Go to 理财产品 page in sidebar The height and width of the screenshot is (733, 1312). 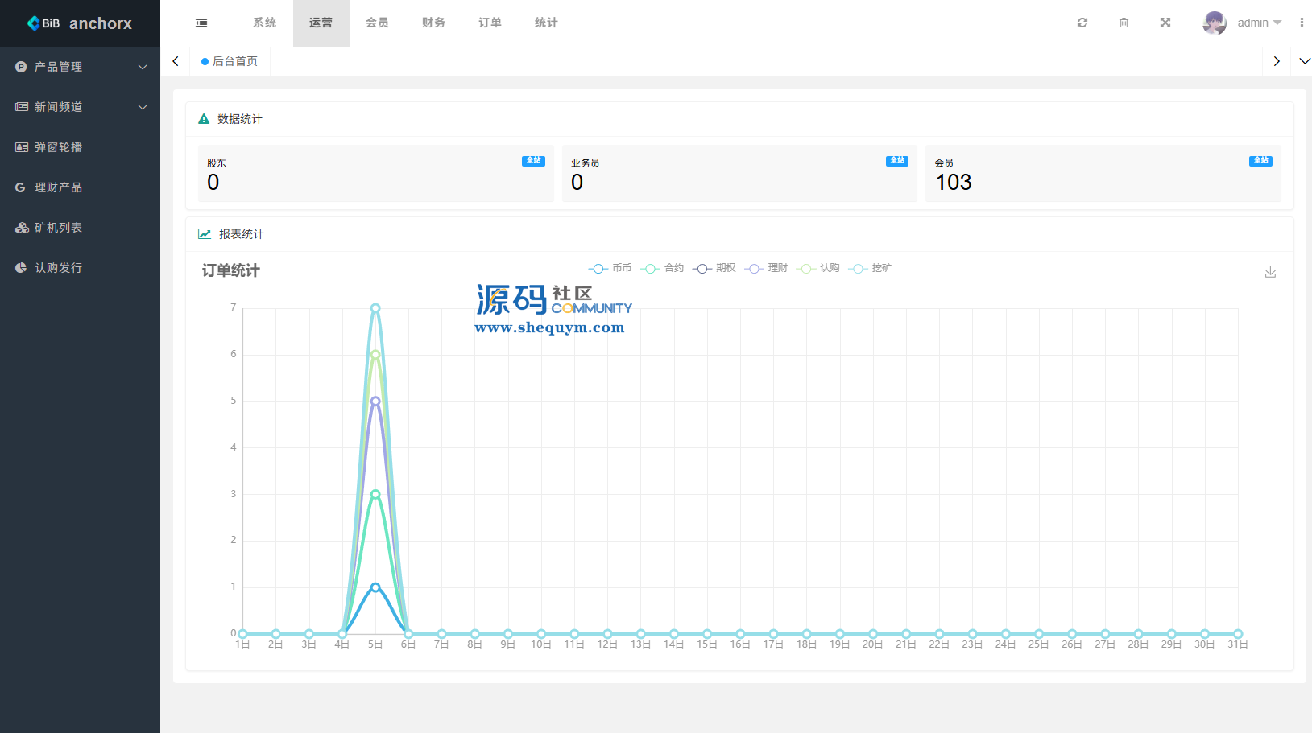[x=58, y=187]
